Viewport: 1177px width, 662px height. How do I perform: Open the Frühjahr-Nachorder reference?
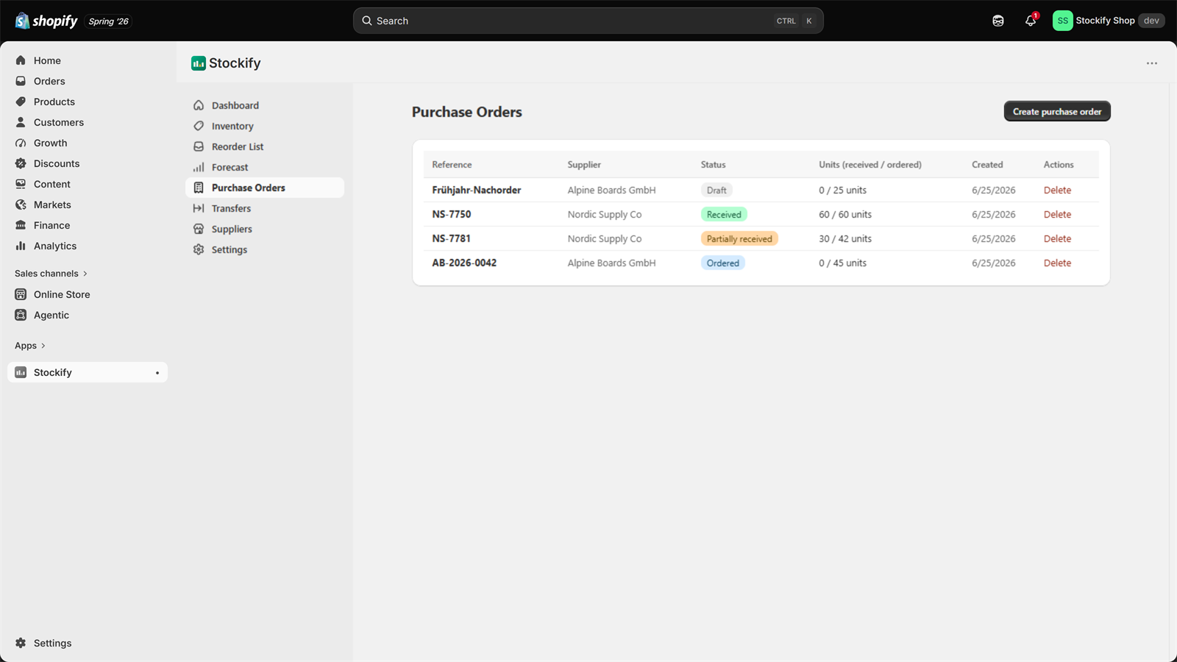(477, 190)
